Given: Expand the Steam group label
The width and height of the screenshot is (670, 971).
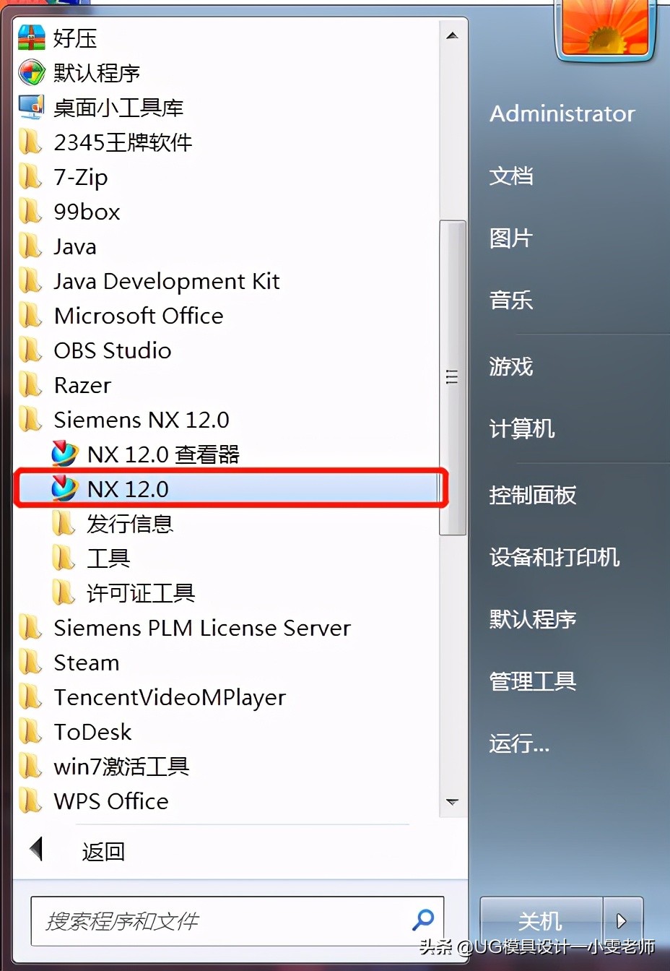Looking at the screenshot, I should pos(87,663).
